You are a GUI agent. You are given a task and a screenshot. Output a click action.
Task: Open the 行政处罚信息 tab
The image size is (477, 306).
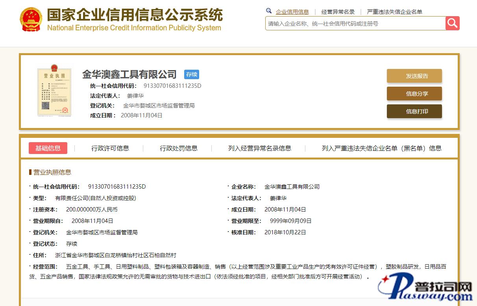click(179, 148)
